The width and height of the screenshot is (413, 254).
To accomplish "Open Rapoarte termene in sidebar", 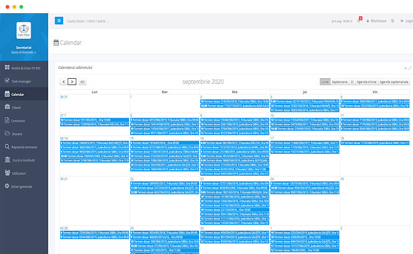I will click(x=25, y=146).
